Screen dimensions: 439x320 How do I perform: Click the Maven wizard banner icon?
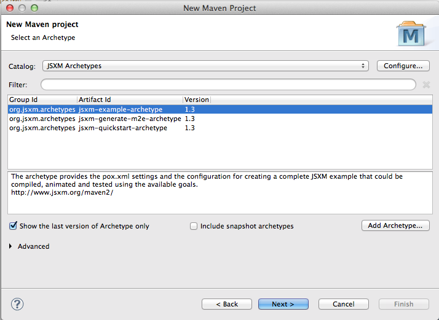(x=411, y=34)
